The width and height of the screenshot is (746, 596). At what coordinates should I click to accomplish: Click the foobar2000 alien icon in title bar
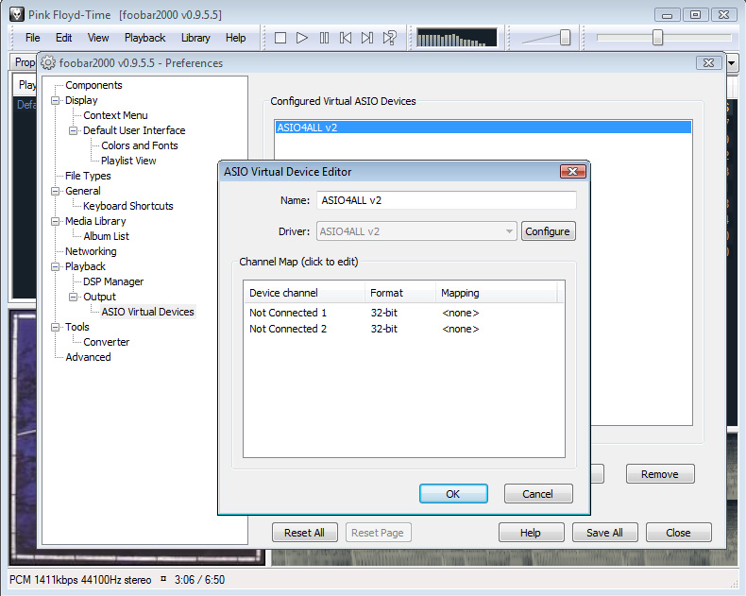pos(17,14)
